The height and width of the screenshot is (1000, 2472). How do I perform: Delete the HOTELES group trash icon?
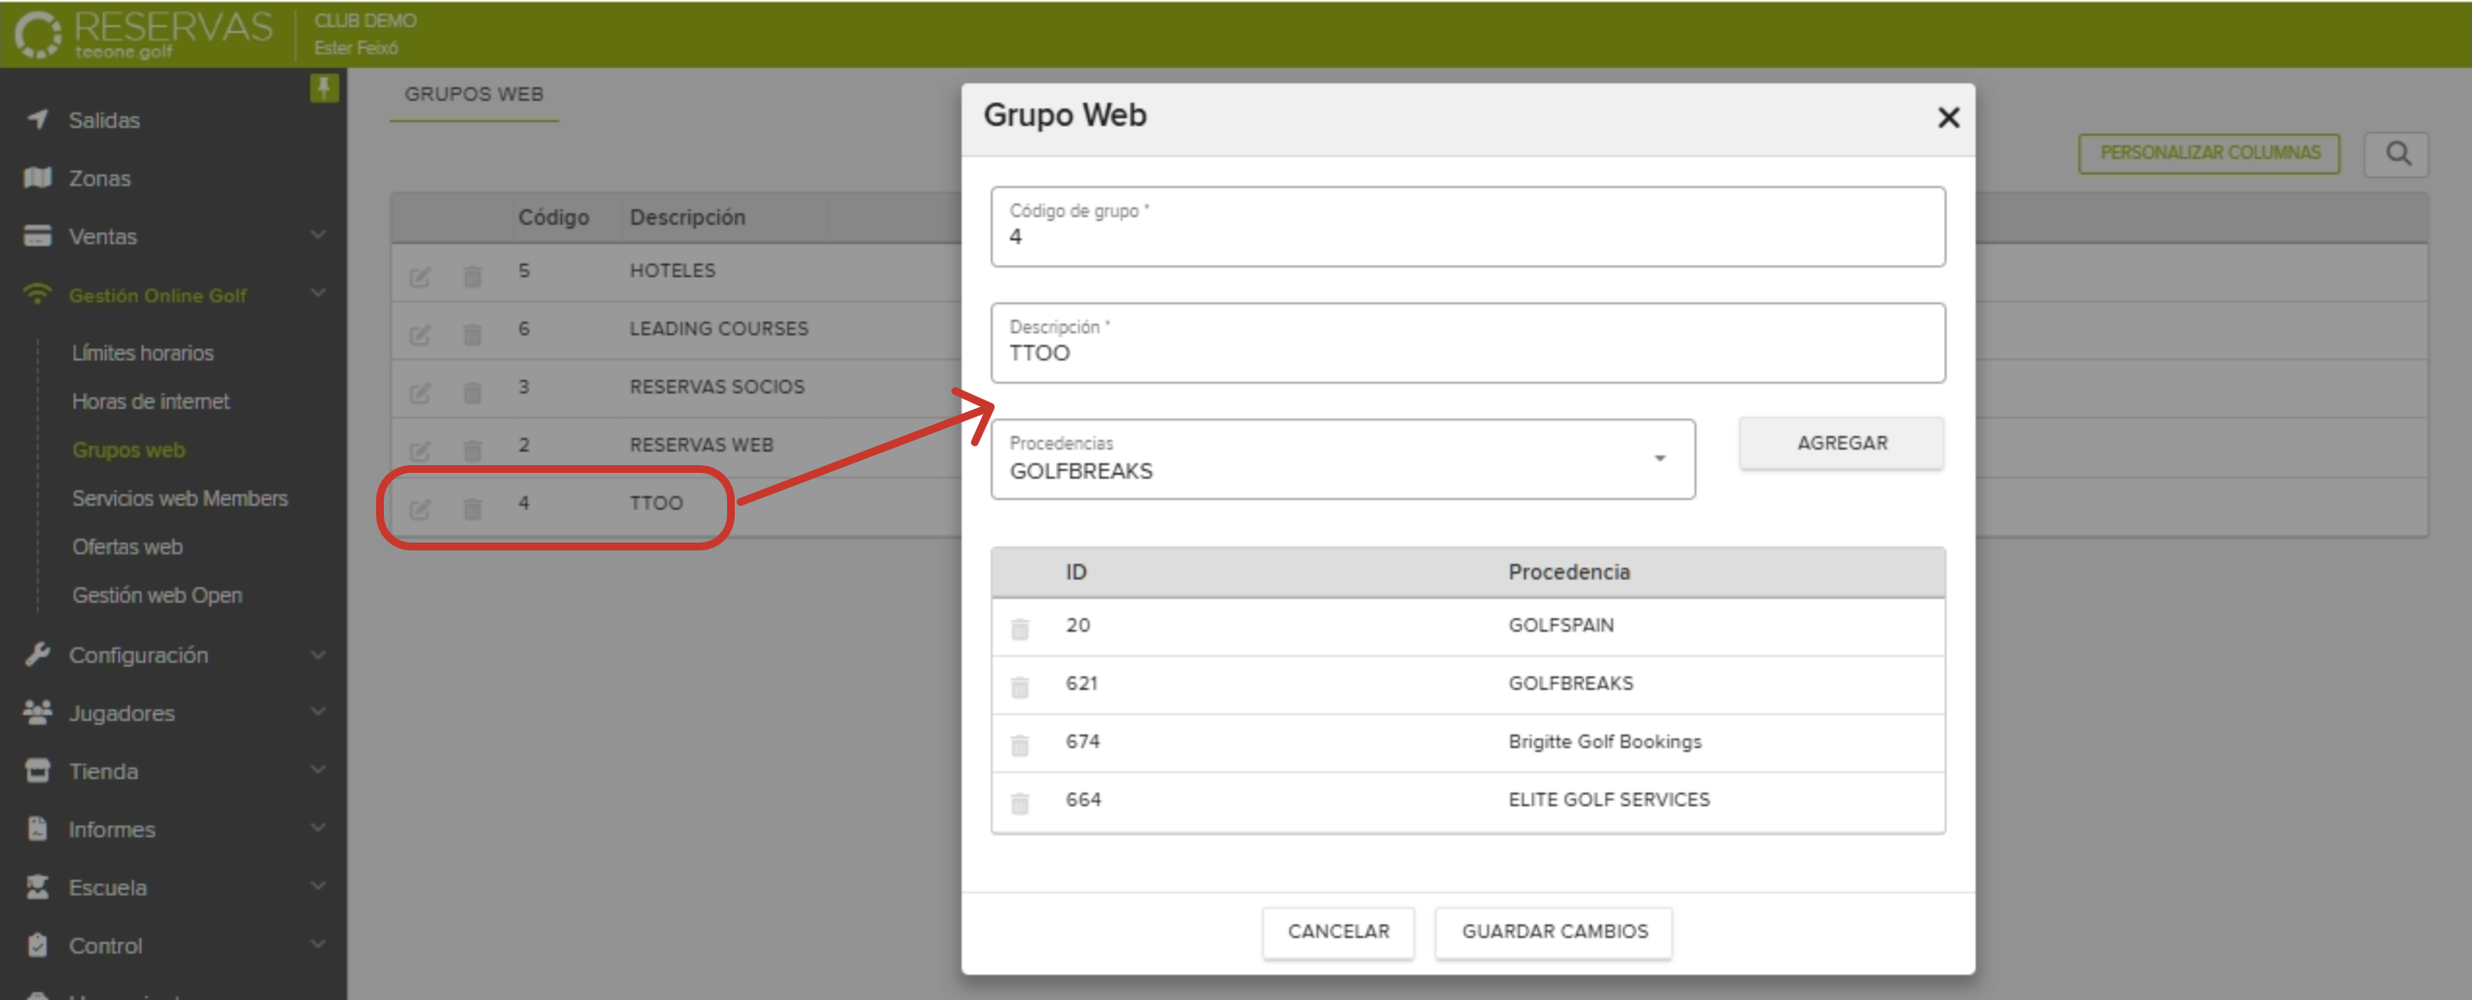tap(472, 276)
